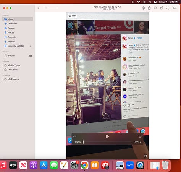Open Memories in the sidebar
This screenshot has width=181, height=172.
click(x=12, y=24)
